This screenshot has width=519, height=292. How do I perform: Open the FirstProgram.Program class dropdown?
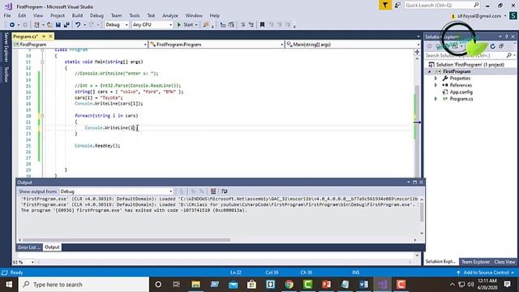coord(217,45)
